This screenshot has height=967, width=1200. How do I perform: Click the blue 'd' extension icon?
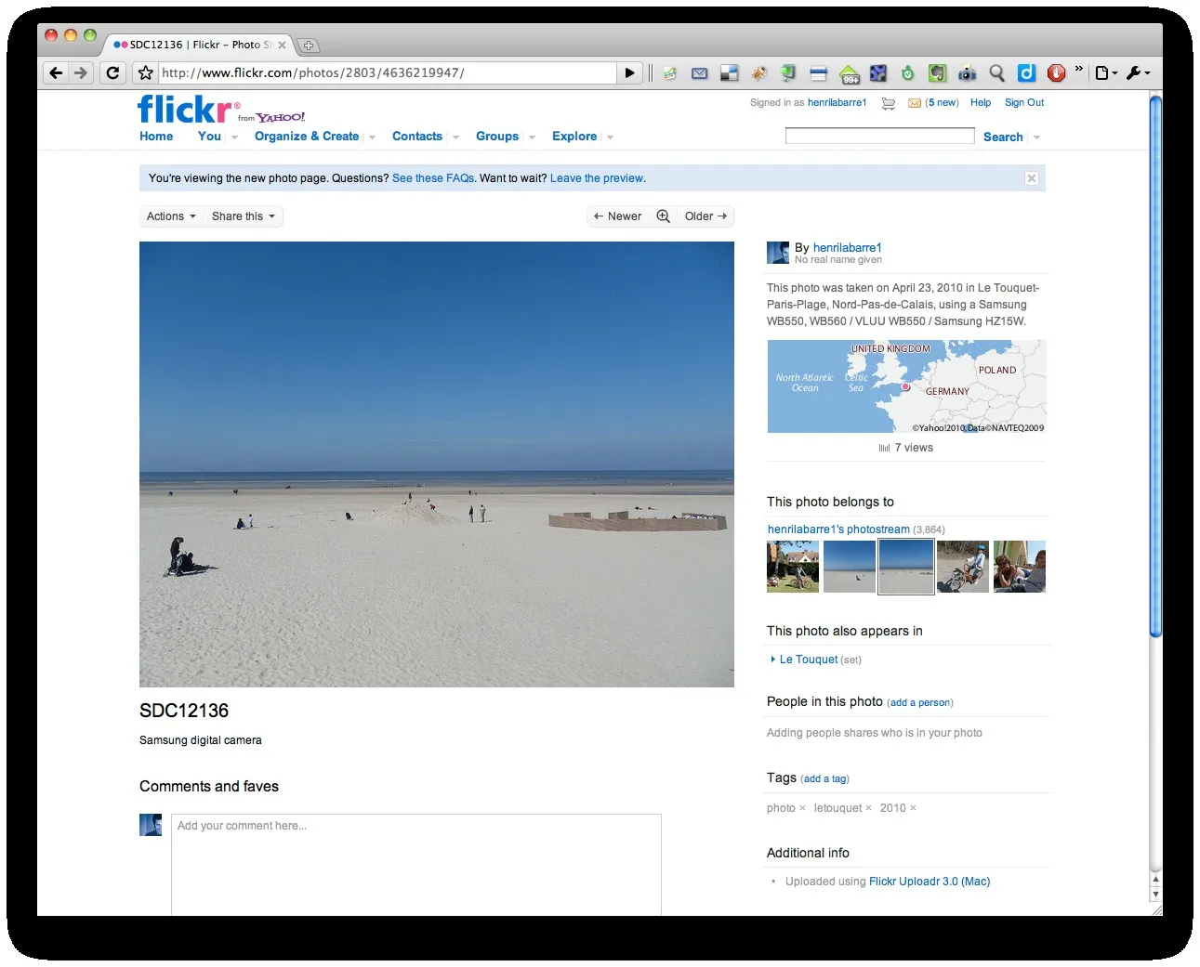[x=1026, y=72]
